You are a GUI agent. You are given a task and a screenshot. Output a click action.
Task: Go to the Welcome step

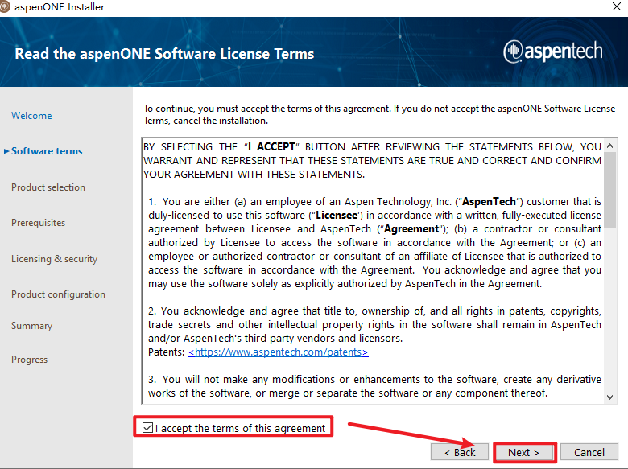point(31,116)
